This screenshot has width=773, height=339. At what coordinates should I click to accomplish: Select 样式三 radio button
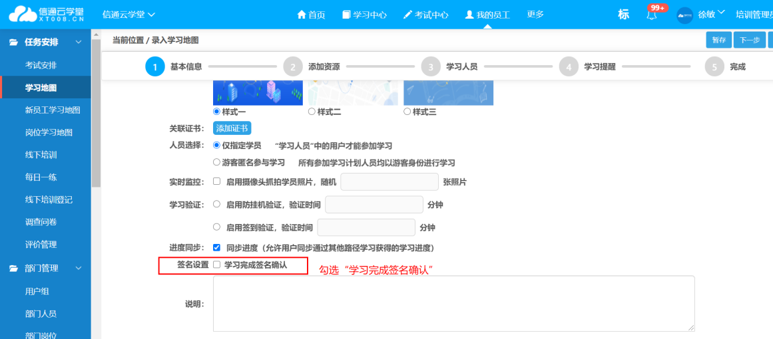(407, 112)
